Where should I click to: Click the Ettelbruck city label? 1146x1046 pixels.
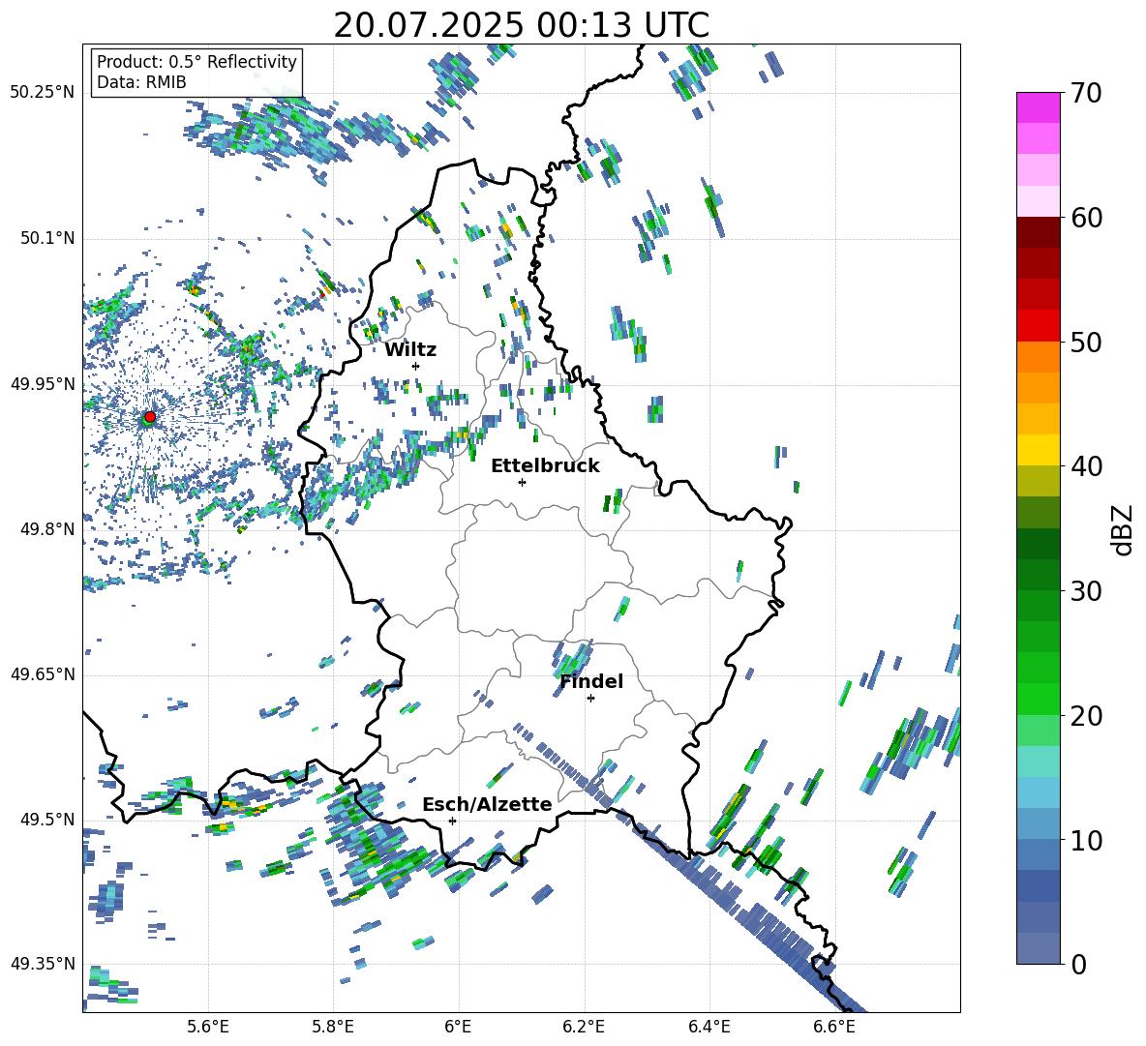[x=545, y=466]
